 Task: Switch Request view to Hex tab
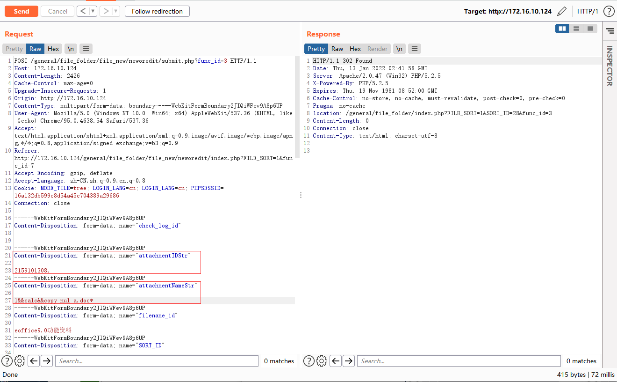click(54, 49)
